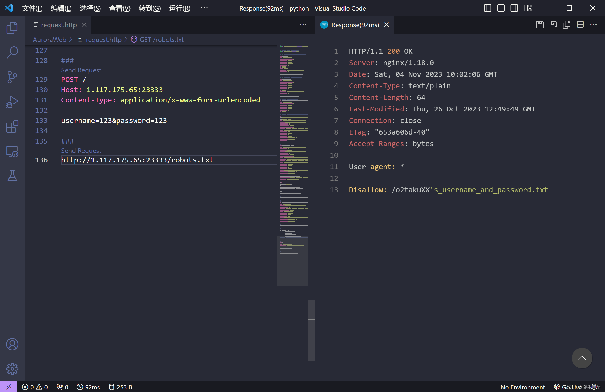Open the Testing flask icon
Image resolution: width=605 pixels, height=392 pixels.
click(12, 176)
